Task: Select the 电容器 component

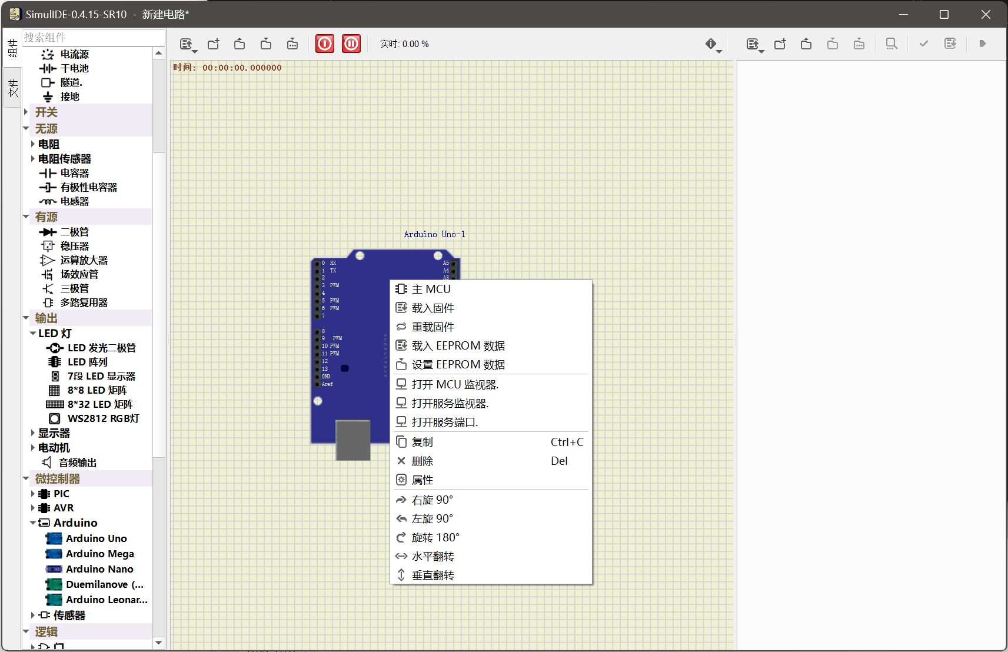Action: point(75,173)
